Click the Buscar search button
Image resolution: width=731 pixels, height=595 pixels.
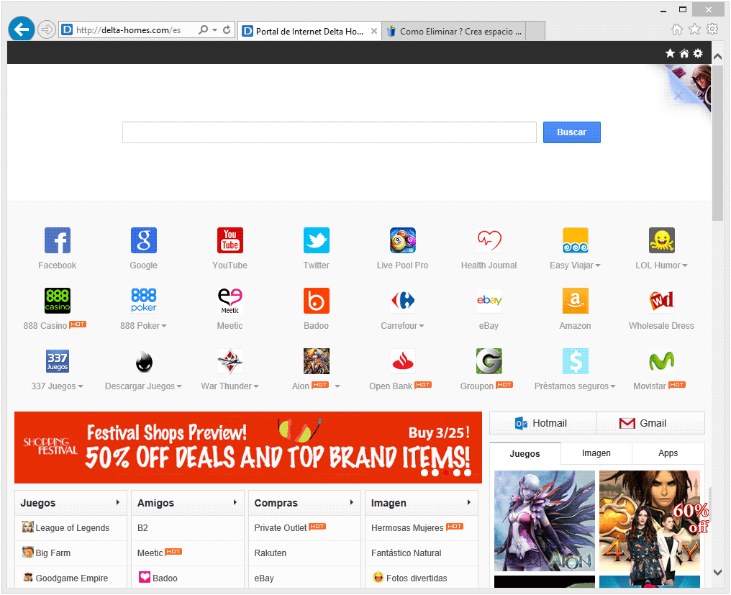coord(571,132)
